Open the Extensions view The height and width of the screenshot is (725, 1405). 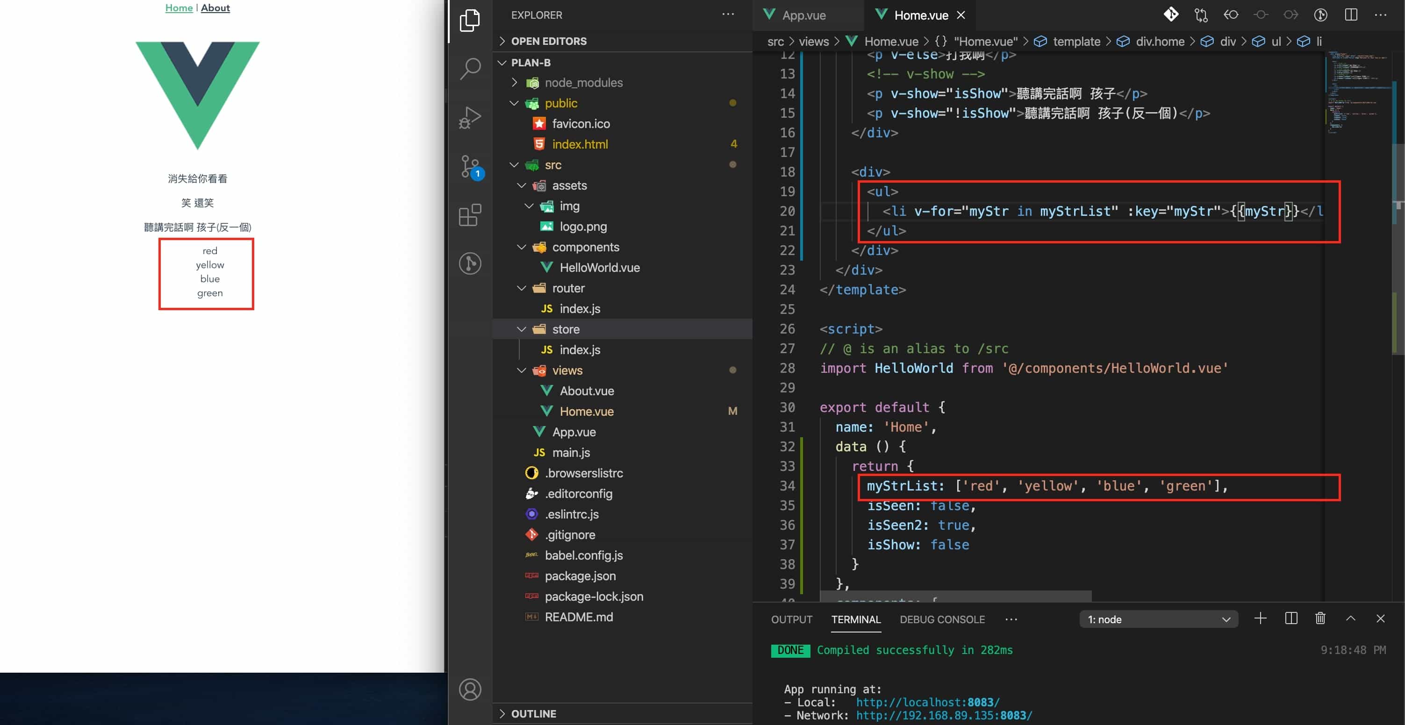pos(470,215)
